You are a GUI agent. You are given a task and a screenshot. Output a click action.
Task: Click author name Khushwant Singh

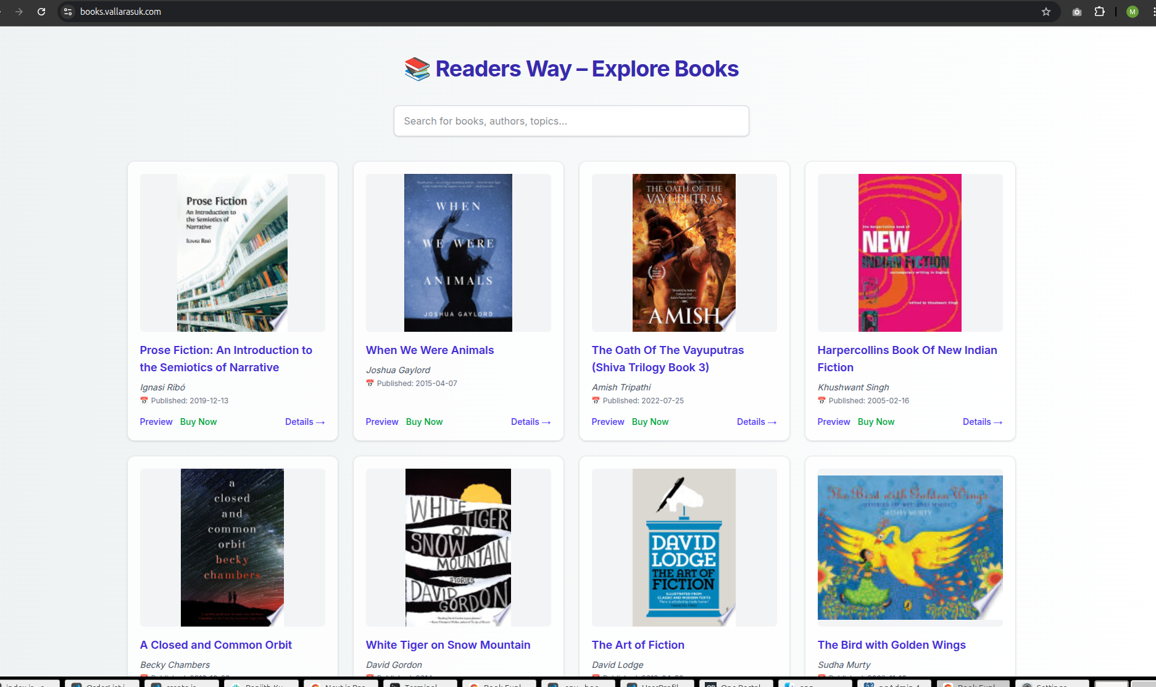click(x=854, y=387)
